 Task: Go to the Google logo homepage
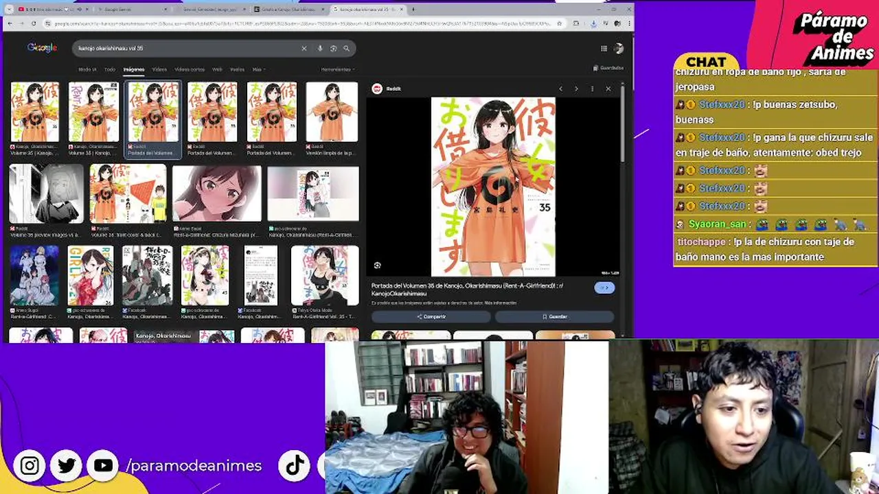(42, 47)
